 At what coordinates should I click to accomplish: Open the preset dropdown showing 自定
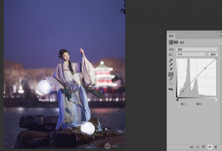pos(197,49)
